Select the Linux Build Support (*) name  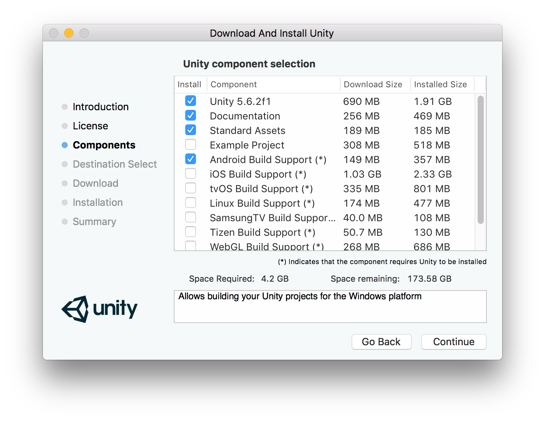pyautogui.click(x=262, y=203)
